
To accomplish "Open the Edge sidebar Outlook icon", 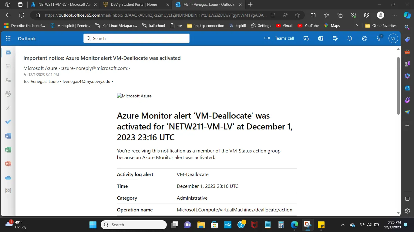I will pos(407,88).
